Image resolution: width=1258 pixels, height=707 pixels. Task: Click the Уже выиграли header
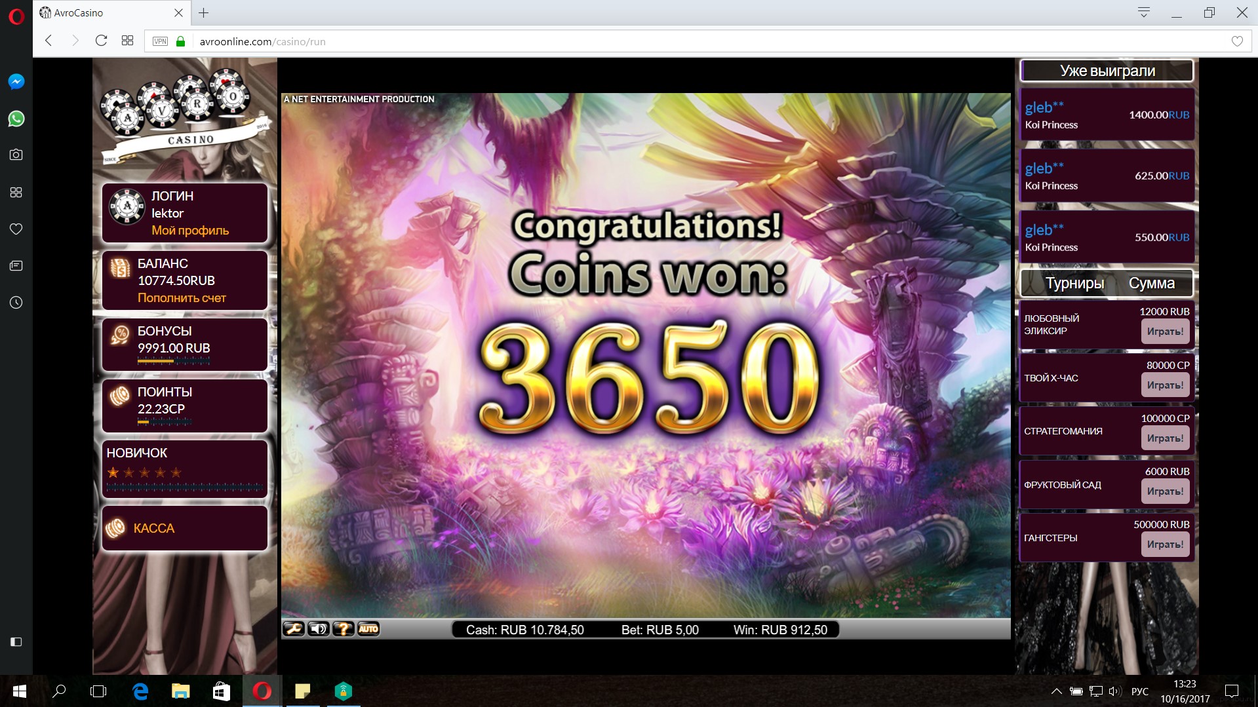coord(1107,71)
